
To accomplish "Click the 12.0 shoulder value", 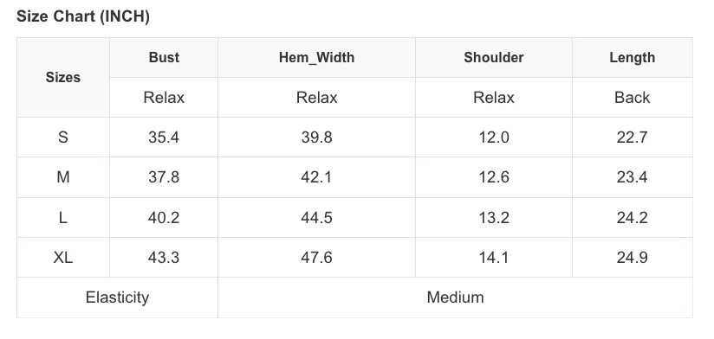I will pos(494,138).
